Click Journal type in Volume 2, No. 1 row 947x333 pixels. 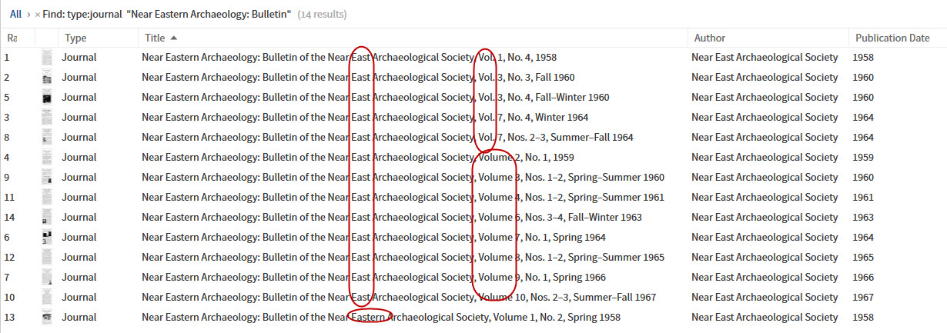pos(79,157)
